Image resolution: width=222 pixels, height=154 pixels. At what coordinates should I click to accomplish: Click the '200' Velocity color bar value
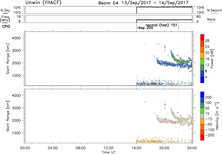point(208,97)
